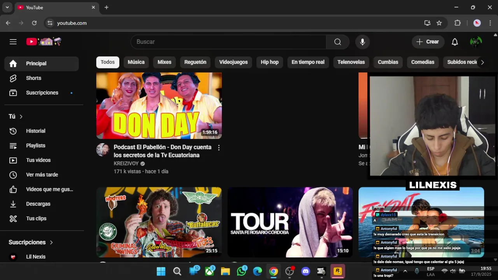Open Rockstar Games Launcher in taskbar
This screenshot has height=280, width=498.
[x=338, y=271]
